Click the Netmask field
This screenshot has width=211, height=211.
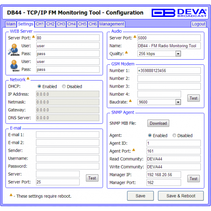tap(68, 102)
